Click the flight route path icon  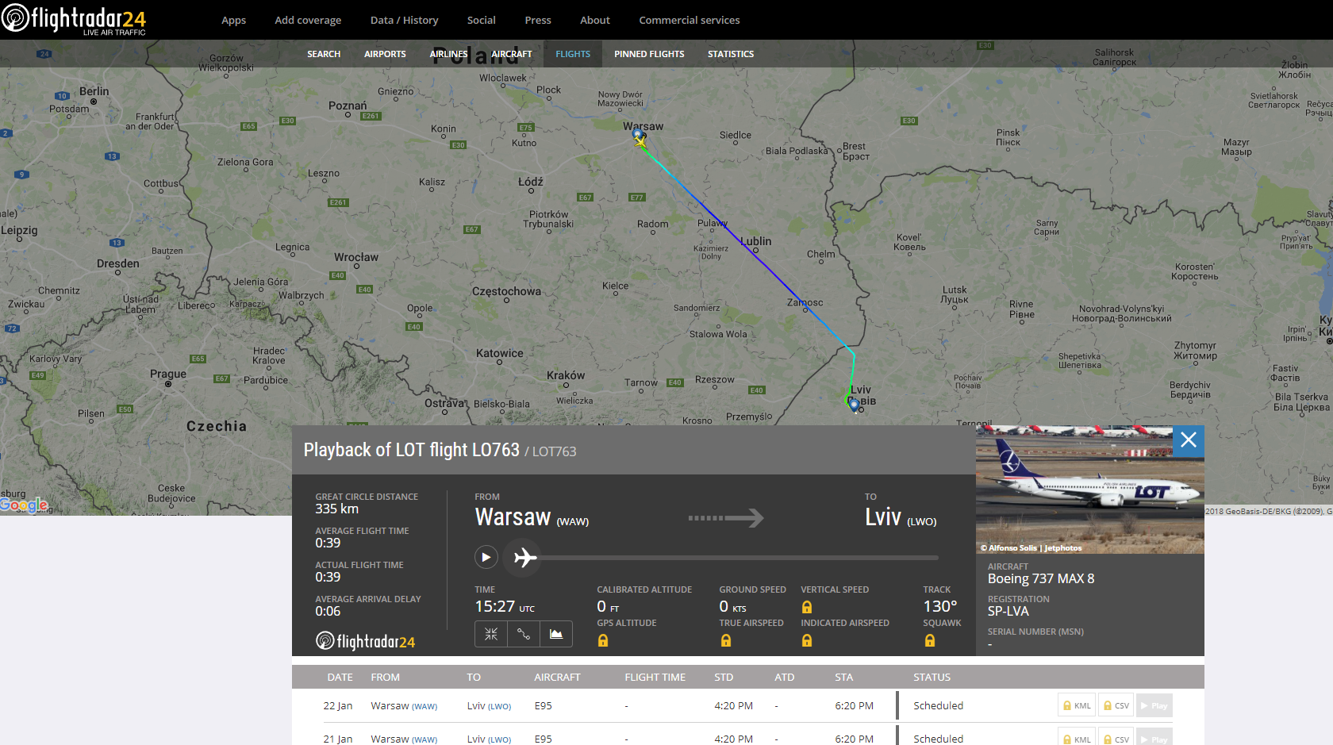524,634
